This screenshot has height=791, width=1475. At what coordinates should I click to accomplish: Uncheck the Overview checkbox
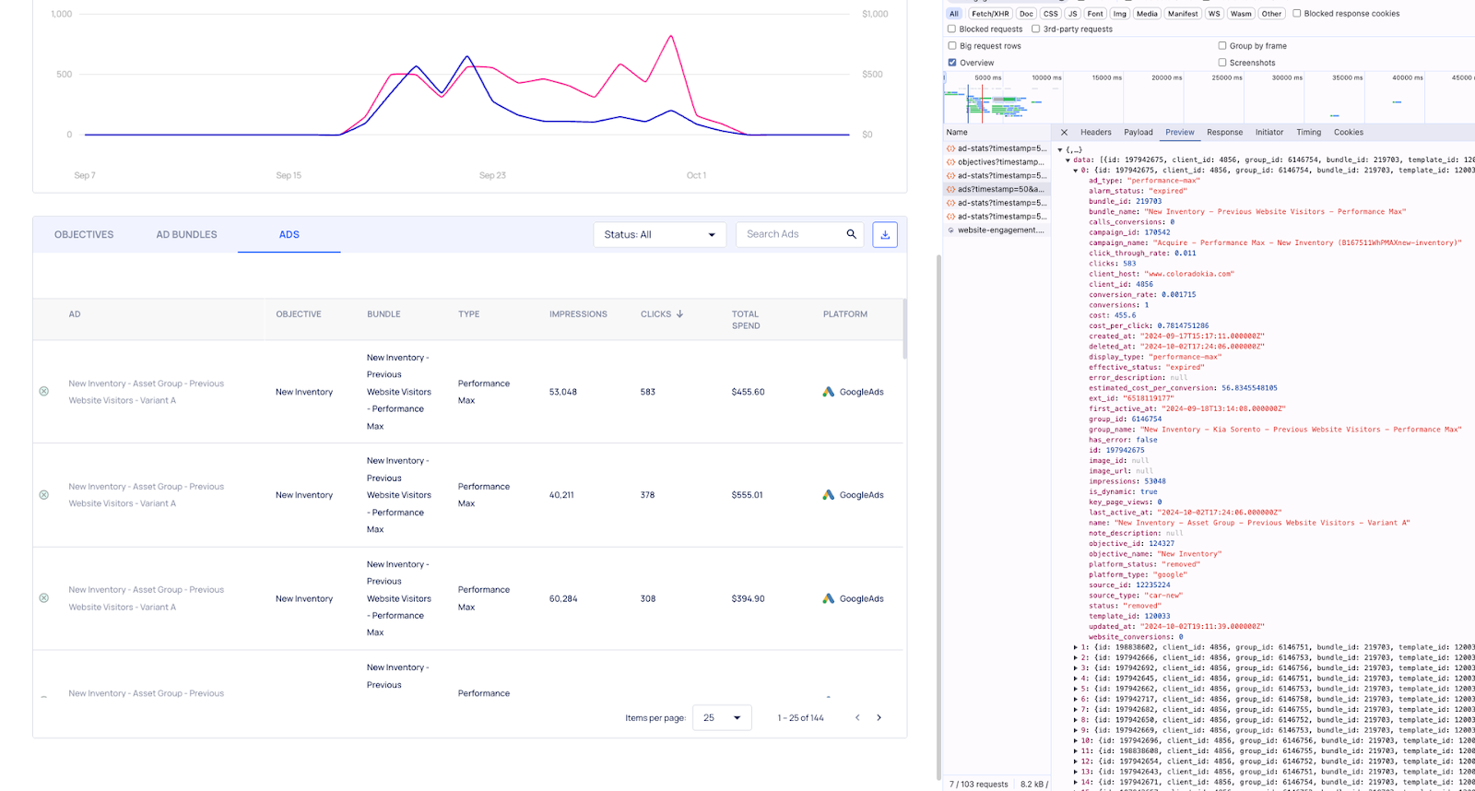tap(952, 63)
